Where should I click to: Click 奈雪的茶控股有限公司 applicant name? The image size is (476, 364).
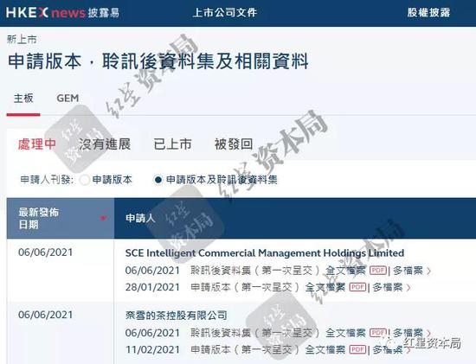click(176, 316)
